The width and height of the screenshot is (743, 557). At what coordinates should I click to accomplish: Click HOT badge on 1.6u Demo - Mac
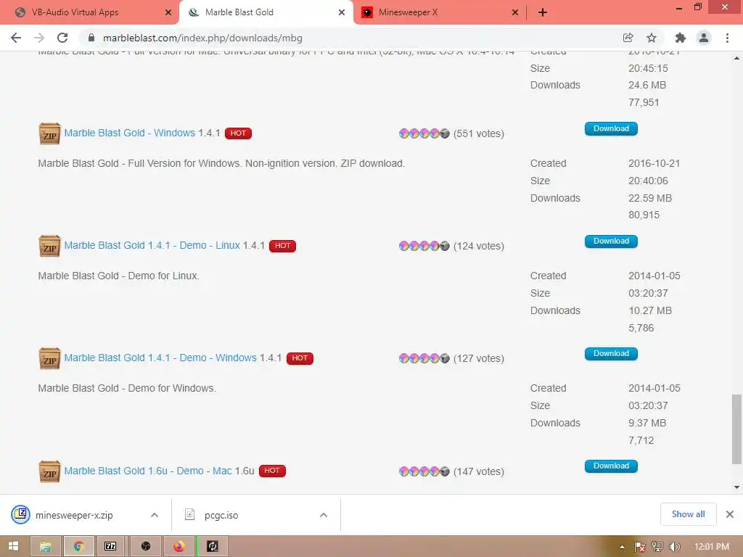click(x=272, y=471)
